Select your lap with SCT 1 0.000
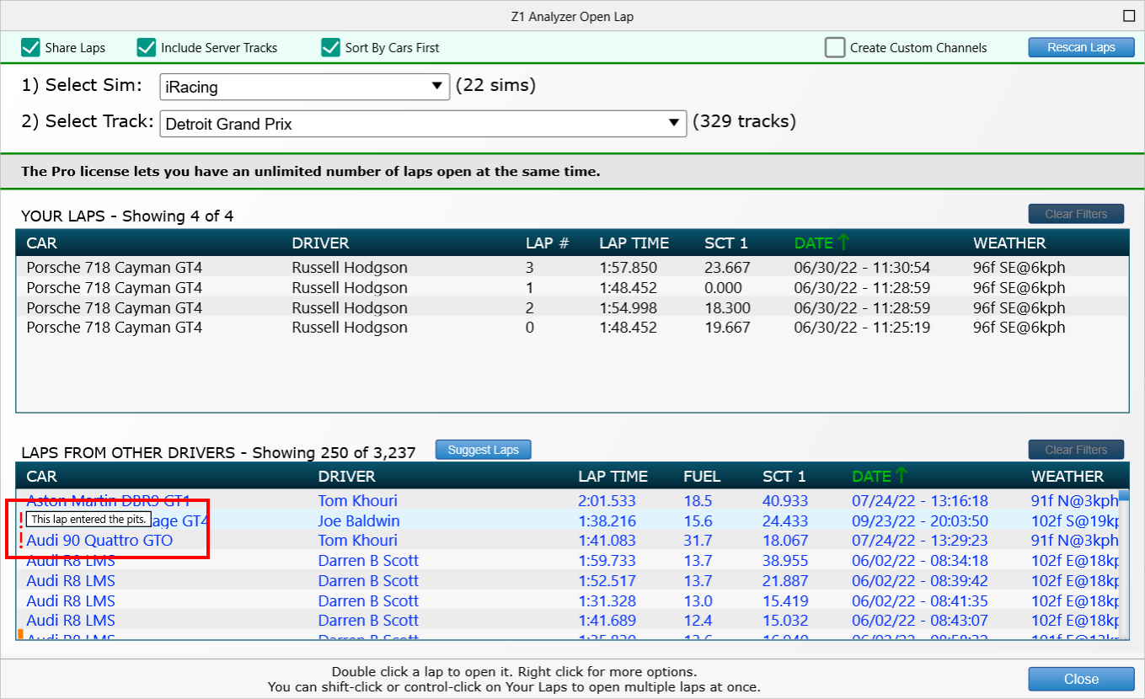The width and height of the screenshot is (1145, 699). (572, 288)
